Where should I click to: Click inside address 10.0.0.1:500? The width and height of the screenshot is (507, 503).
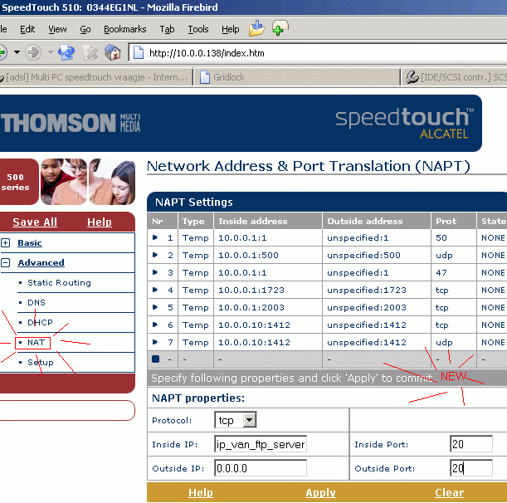248,255
